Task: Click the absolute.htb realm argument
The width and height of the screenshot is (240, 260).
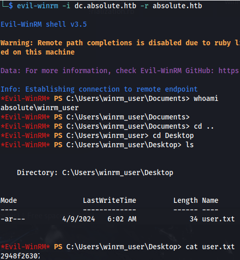Action: [x=177, y=6]
